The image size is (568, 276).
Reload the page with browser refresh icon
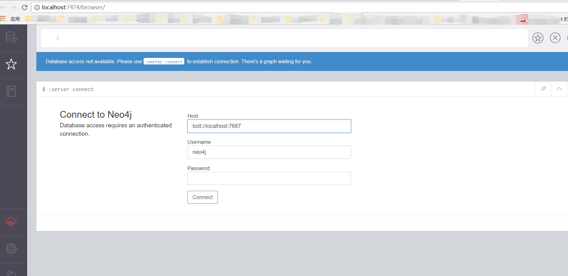click(x=25, y=7)
